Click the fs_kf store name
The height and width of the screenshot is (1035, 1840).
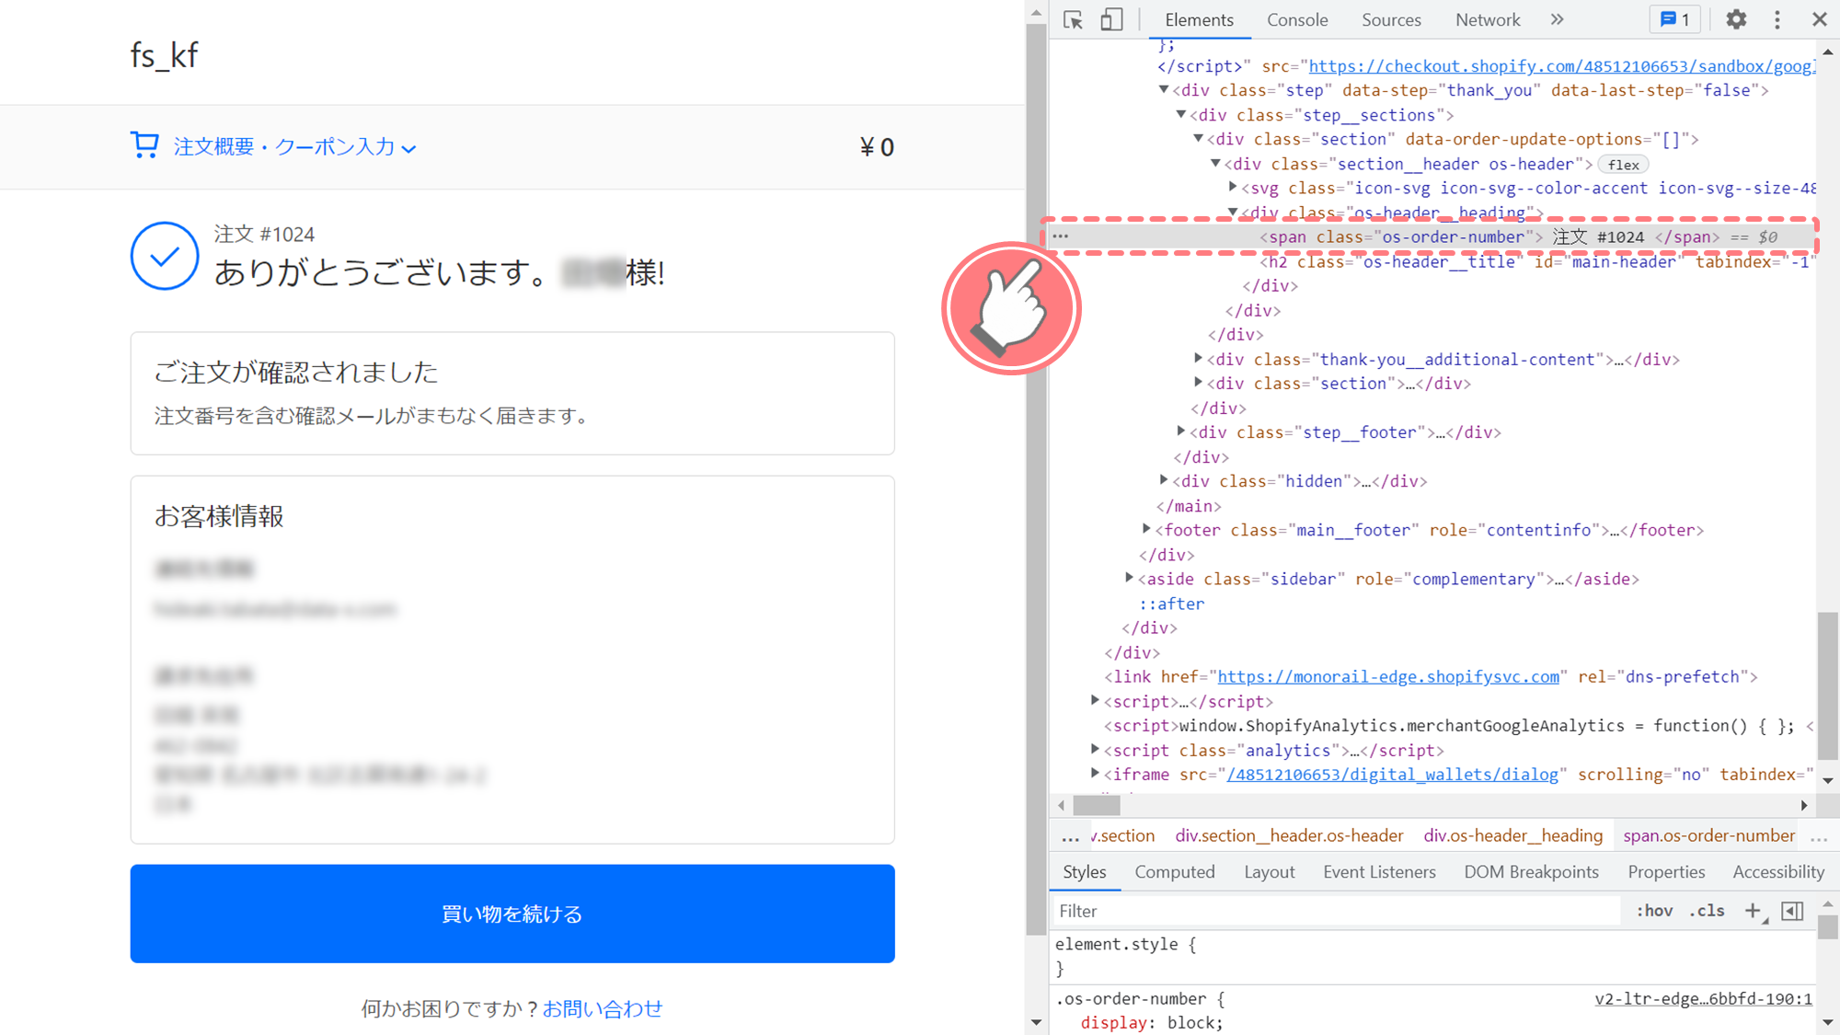(164, 55)
